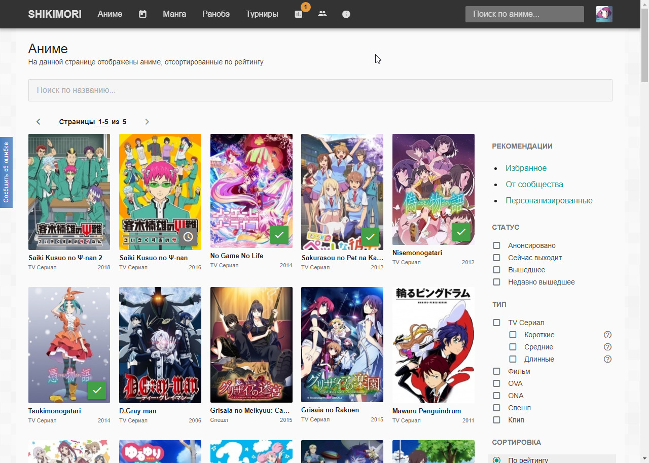This screenshot has height=463, width=649.
Task: Focus the Поиск по названию search field
Action: tap(320, 90)
